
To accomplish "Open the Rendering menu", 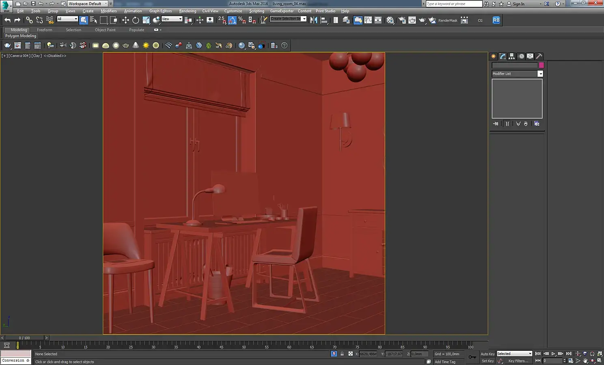I will point(187,11).
